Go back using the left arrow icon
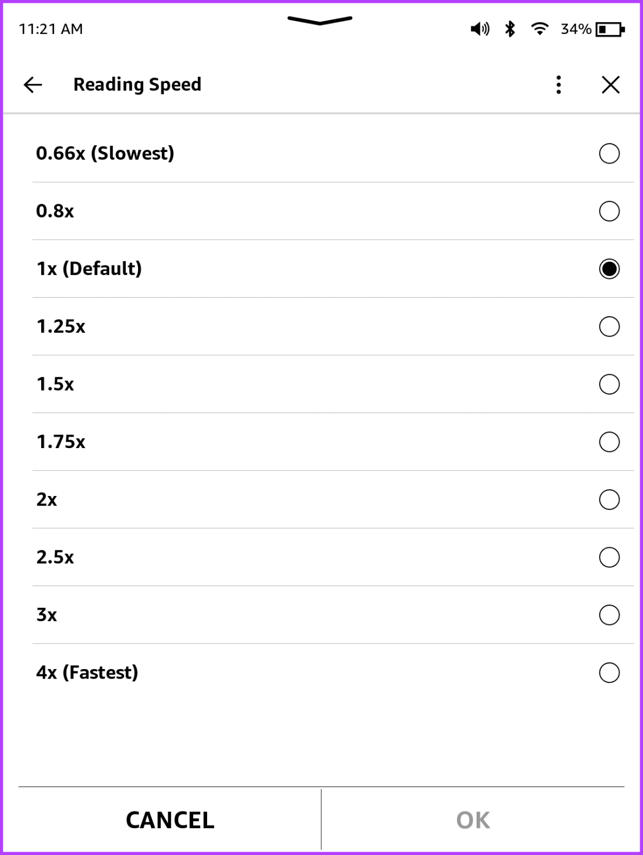The image size is (643, 855). click(33, 85)
